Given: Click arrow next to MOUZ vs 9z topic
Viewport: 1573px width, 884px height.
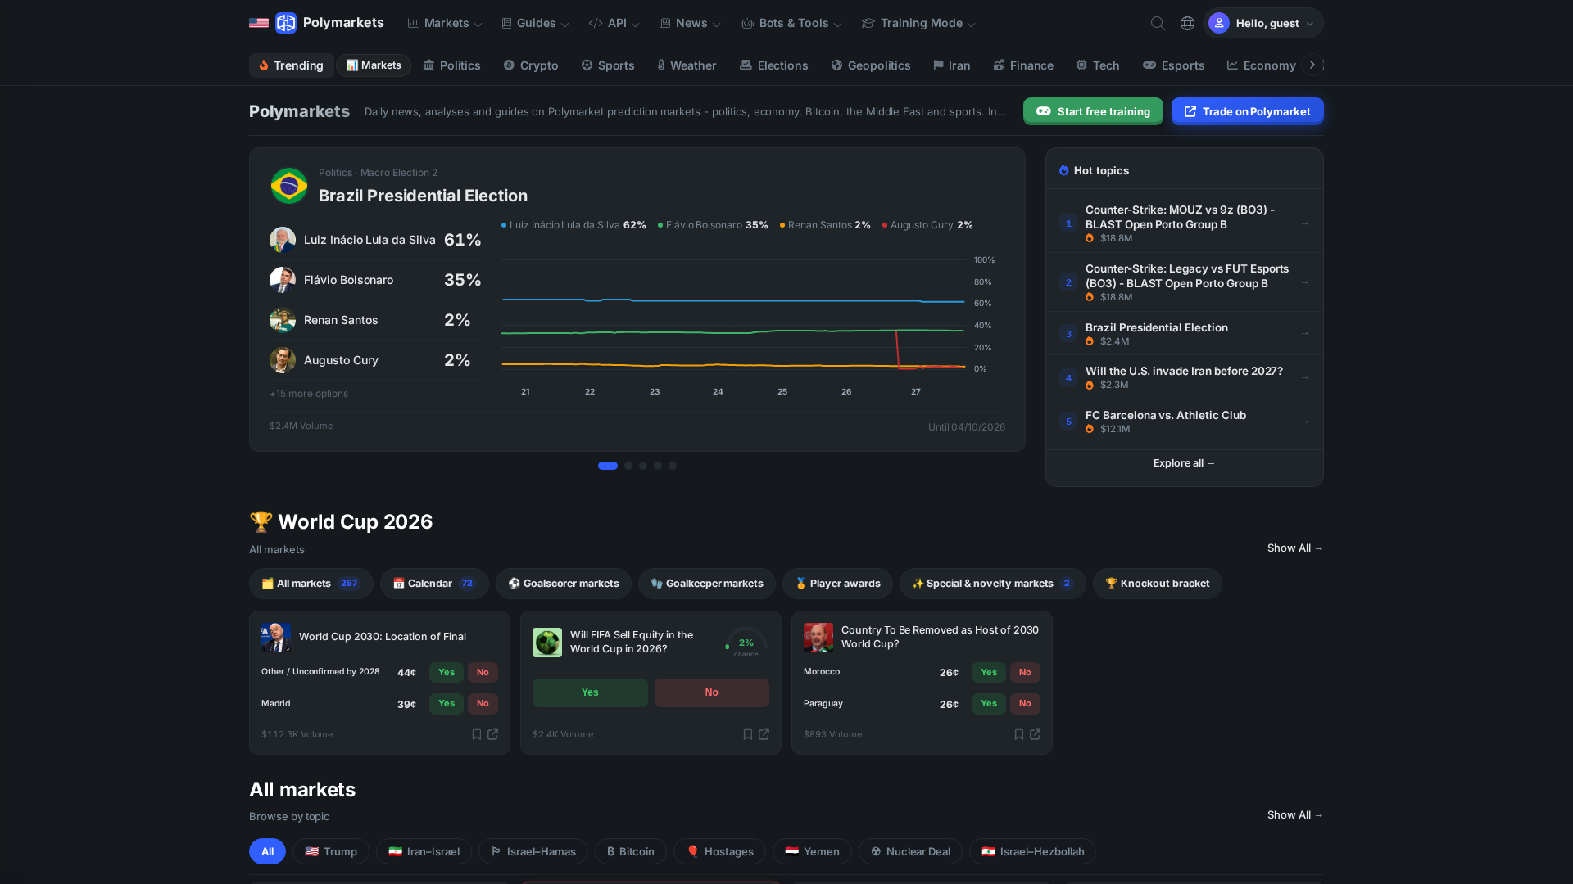Looking at the screenshot, I should coord(1305,223).
